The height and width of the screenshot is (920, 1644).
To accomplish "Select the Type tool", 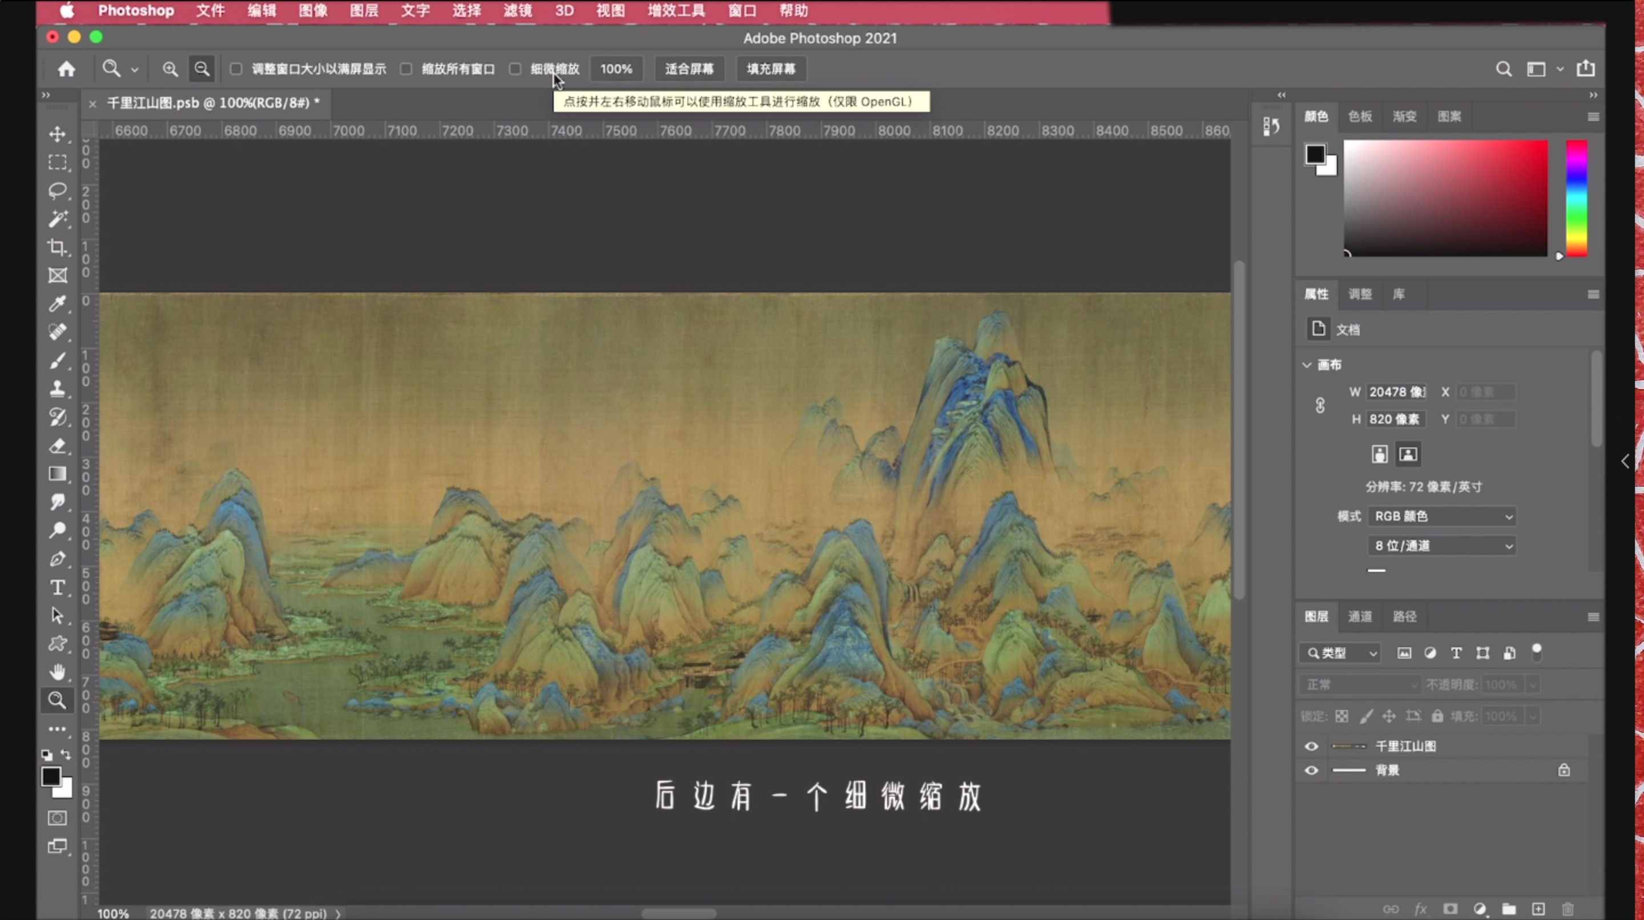I will tap(58, 587).
